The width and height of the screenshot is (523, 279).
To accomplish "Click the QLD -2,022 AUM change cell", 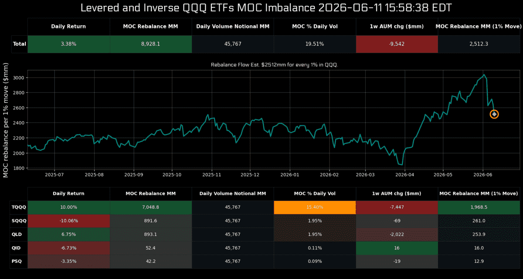I will point(397,234).
